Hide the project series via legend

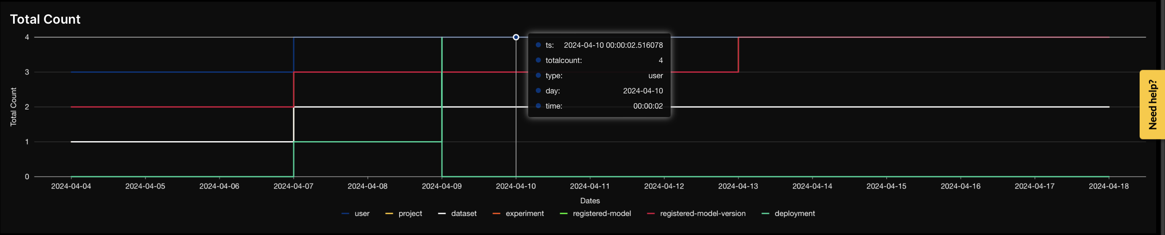(404, 213)
